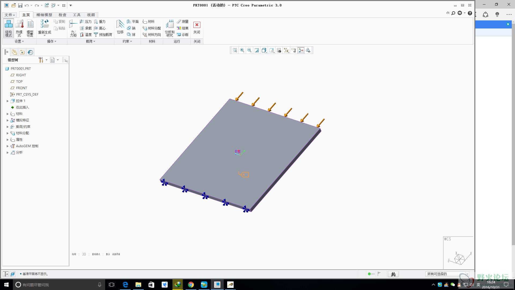Switch to the 视图 view tab

[91, 15]
